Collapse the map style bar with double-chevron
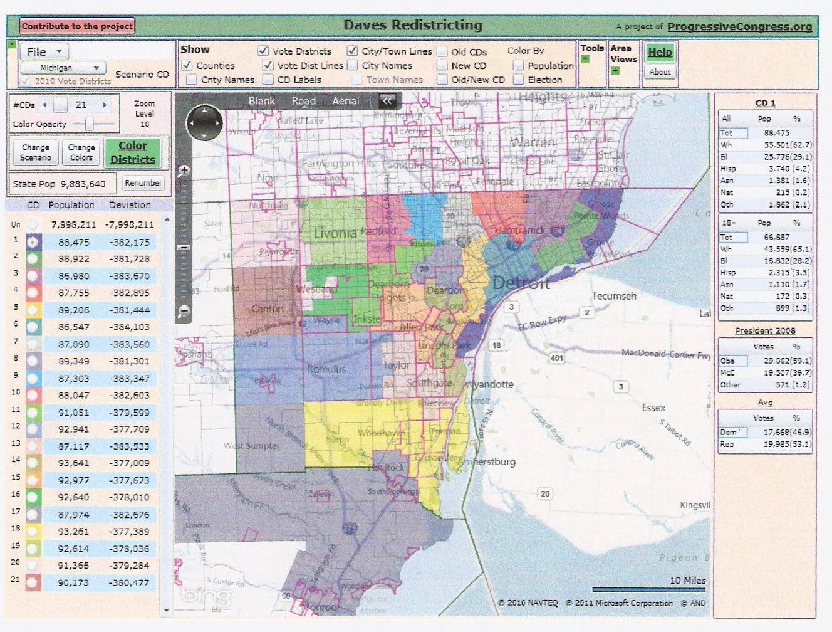Screen dimensions: 832x632 click(388, 101)
